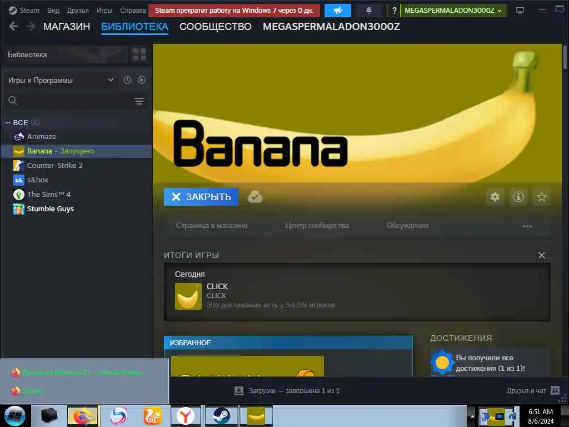Open Banana game settings gear

[495, 197]
